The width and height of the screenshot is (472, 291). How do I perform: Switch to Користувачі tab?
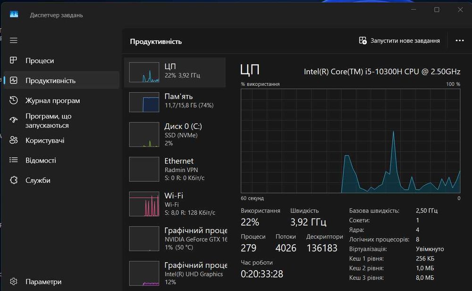[62, 140]
